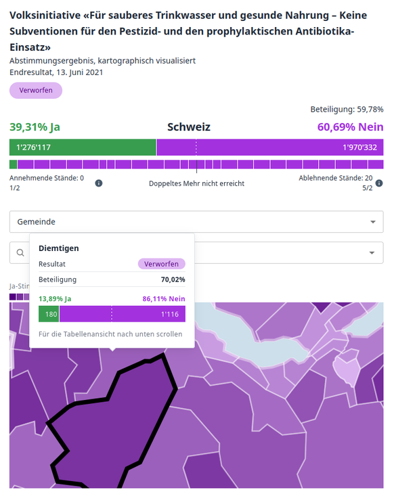Click the purple Nein bar with 1'970'332

[x=270, y=148]
